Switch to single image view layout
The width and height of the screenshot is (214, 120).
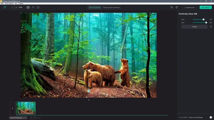click(x=28, y=7)
